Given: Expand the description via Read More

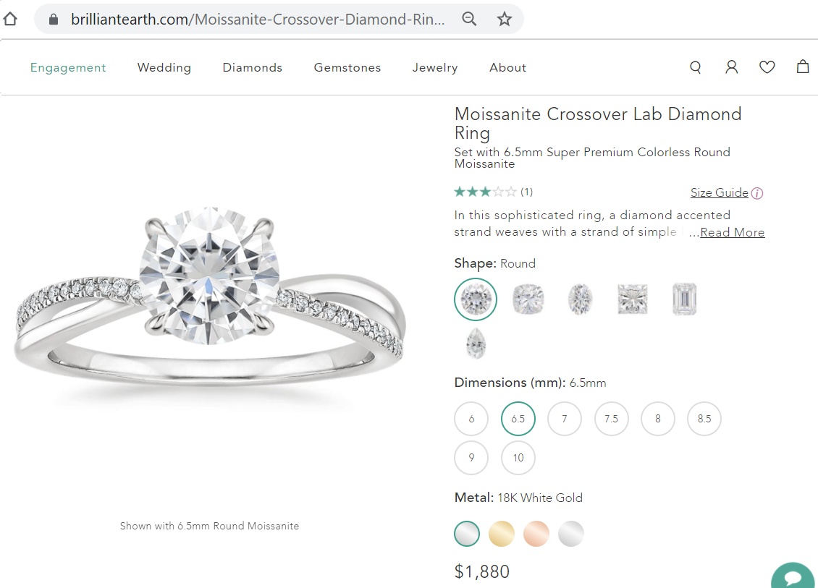Looking at the screenshot, I should pyautogui.click(x=734, y=232).
